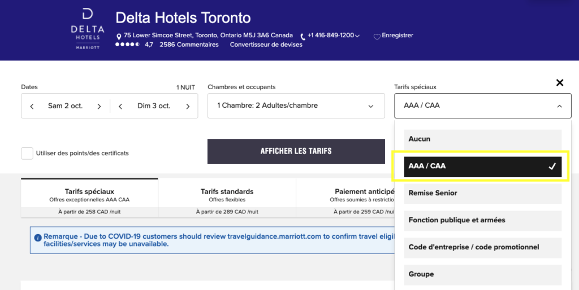The width and height of the screenshot is (579, 290).
Task: Click the star rating dots
Action: coord(127,45)
